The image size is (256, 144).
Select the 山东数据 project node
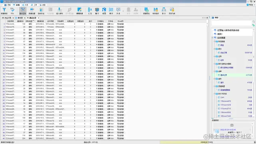coord(221,37)
